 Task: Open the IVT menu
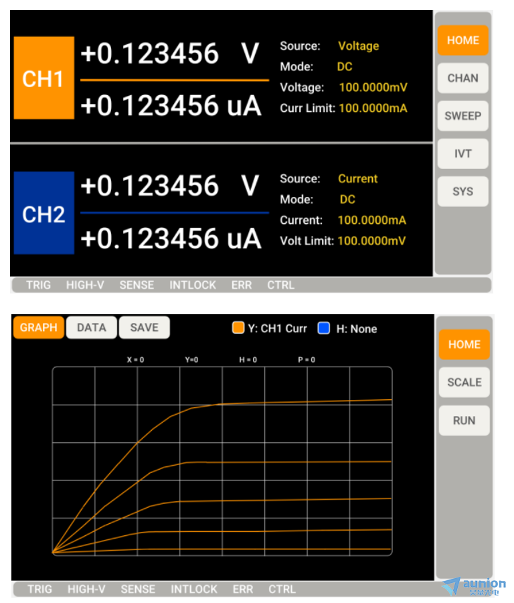tap(462, 153)
